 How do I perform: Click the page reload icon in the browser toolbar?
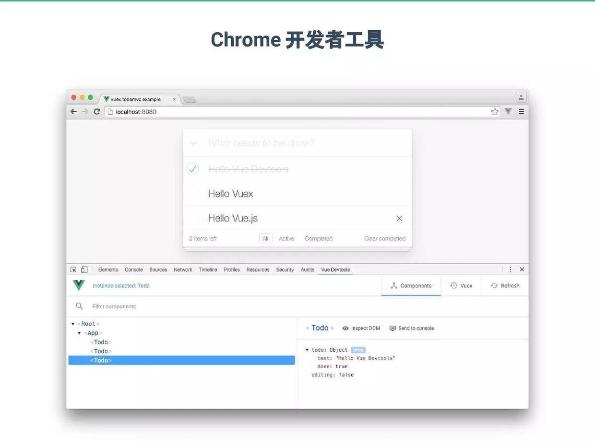97,111
